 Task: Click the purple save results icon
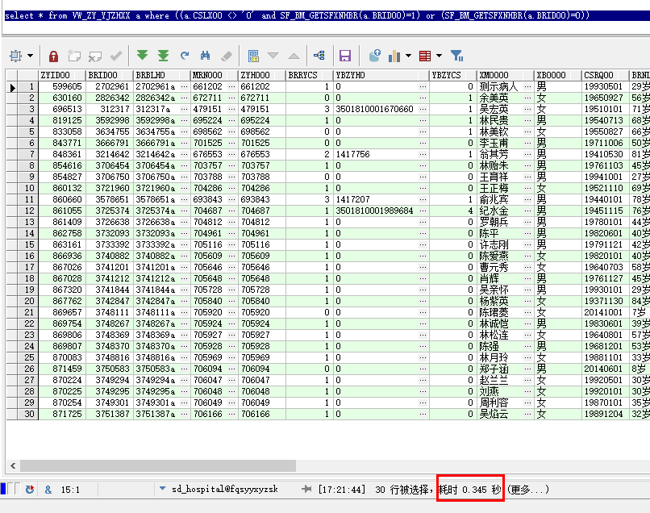pyautogui.click(x=345, y=56)
